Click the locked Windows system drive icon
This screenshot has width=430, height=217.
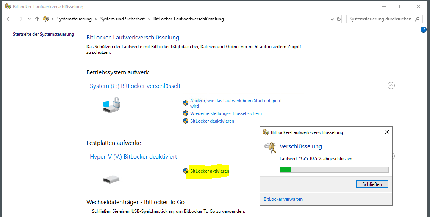click(x=112, y=104)
